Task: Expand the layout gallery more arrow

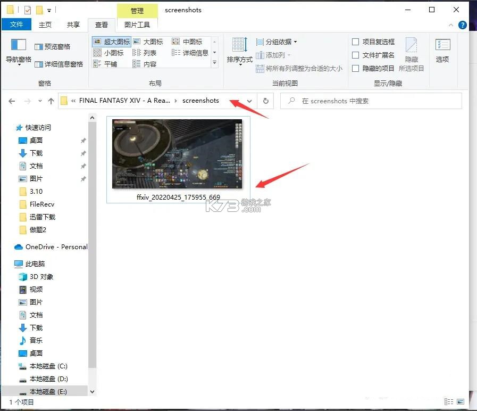Action: coord(215,62)
